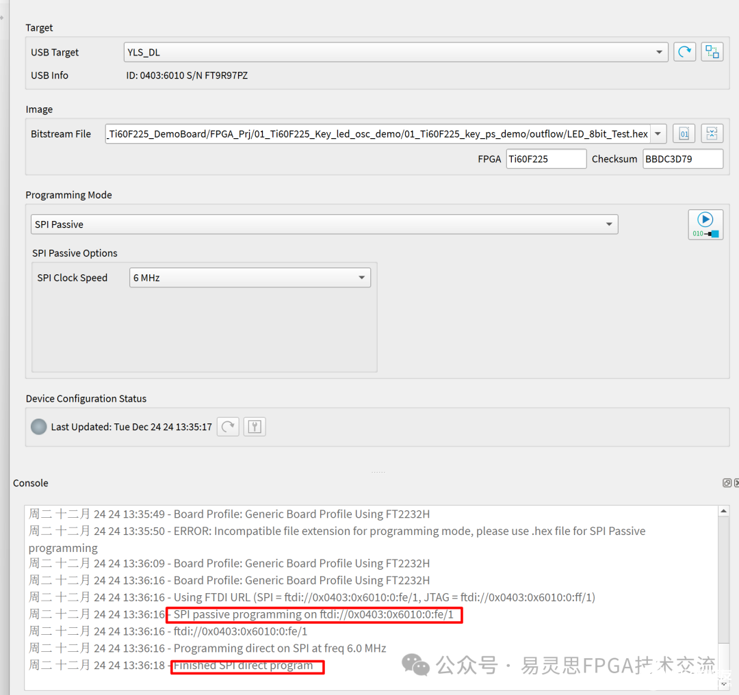739x695 pixels.
Task: Click the console scrollbar down arrow
Action: (x=723, y=683)
